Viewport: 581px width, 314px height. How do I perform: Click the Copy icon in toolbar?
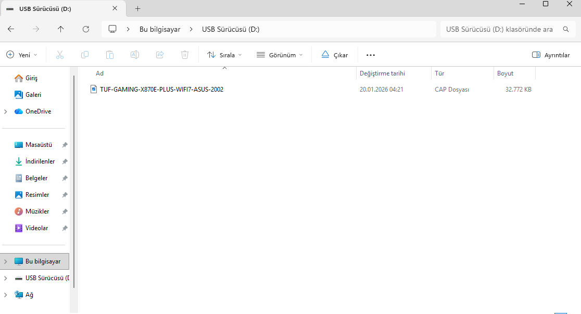tap(85, 55)
